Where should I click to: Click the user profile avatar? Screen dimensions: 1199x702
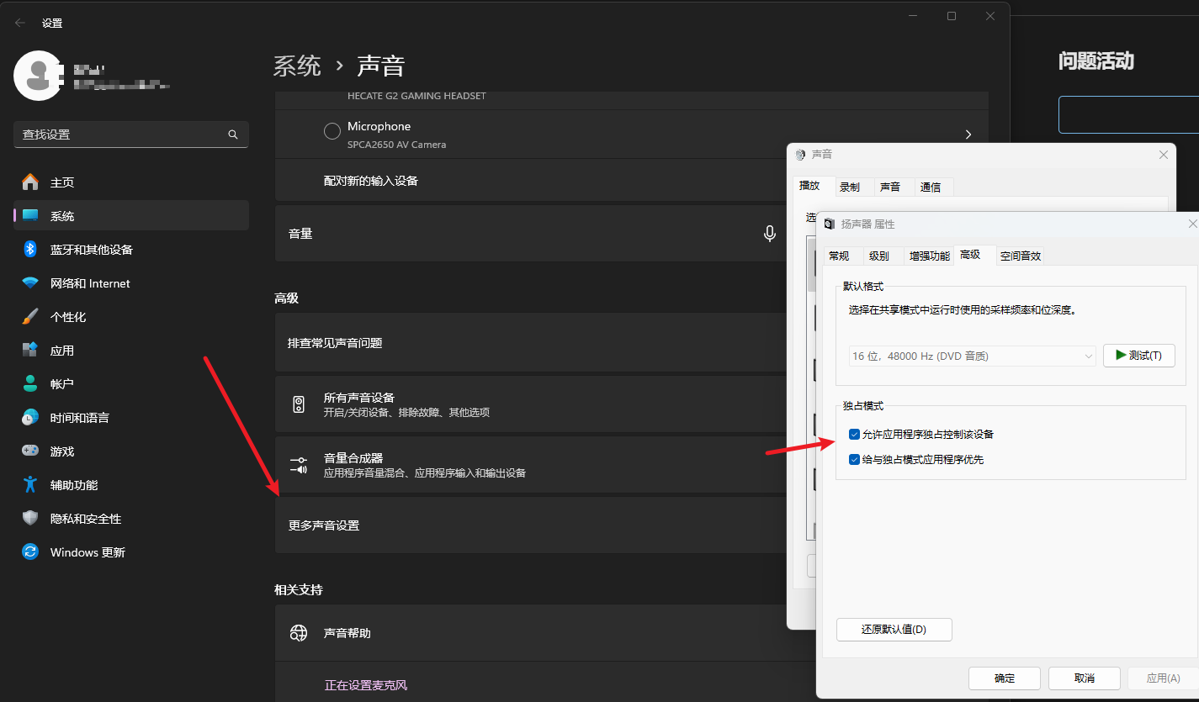[x=38, y=76]
